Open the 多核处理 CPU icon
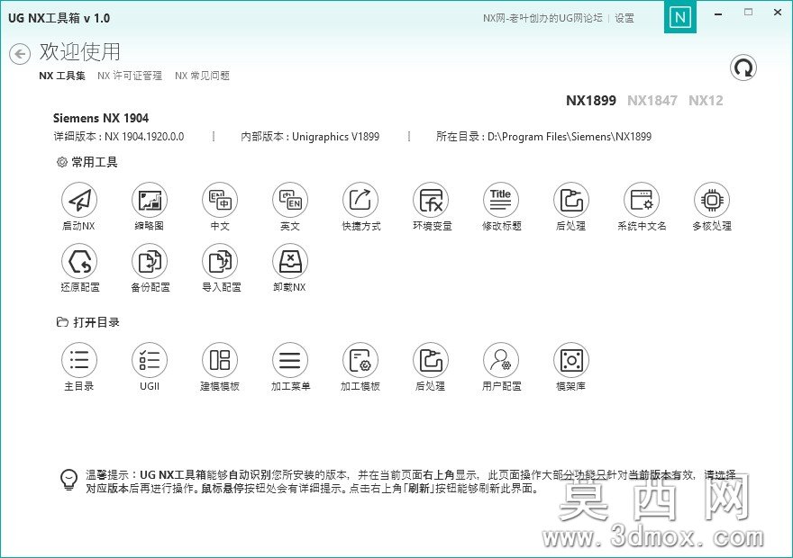This screenshot has width=793, height=558. [x=712, y=200]
